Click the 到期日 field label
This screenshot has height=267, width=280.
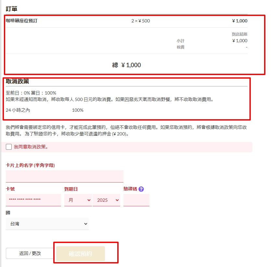point(71,189)
